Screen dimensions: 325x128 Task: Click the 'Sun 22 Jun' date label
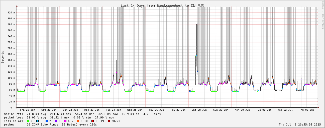(70, 110)
